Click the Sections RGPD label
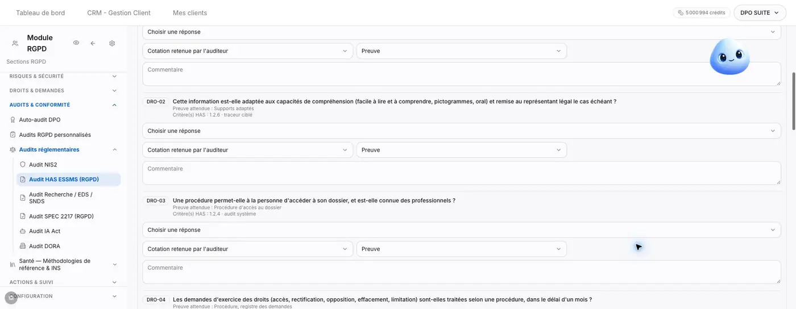 tap(26, 61)
